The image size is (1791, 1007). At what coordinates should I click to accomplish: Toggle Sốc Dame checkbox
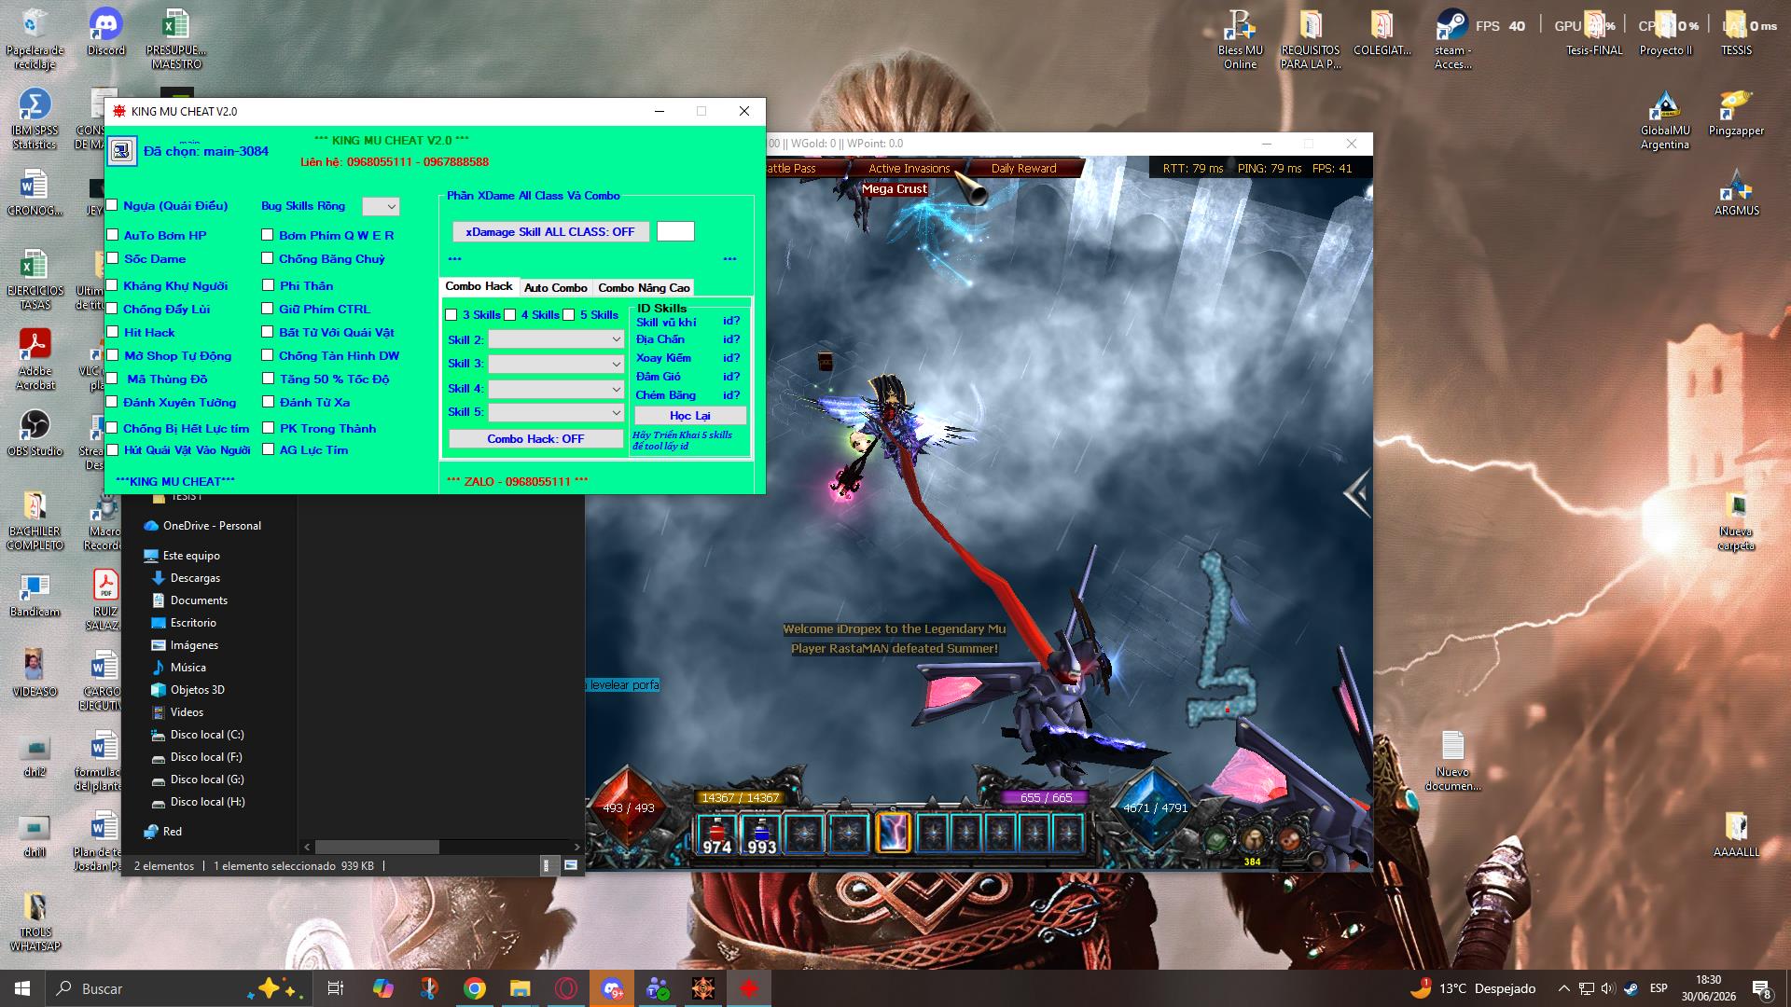[x=113, y=258]
